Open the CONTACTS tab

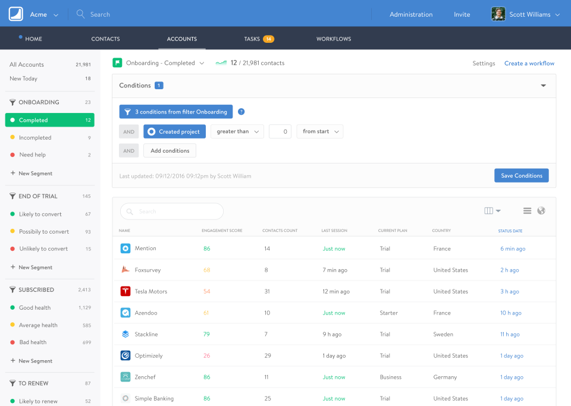pos(105,39)
